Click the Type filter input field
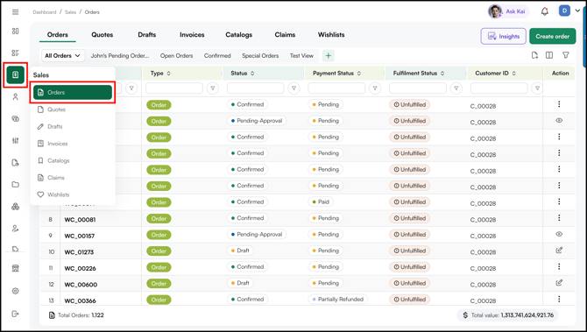 [174, 88]
